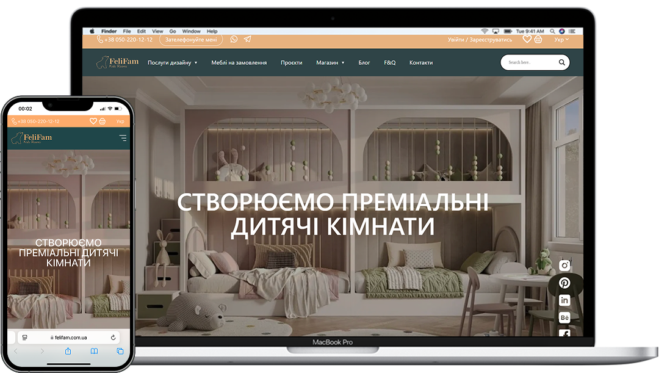
Task: Tap the tabs icon in phone browser toolbar
Action: [x=120, y=351]
